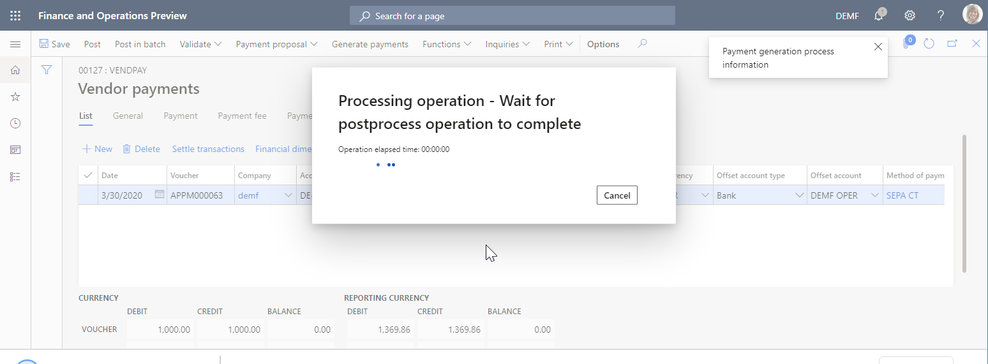Click the vertical scrollbar on the right

(964, 203)
